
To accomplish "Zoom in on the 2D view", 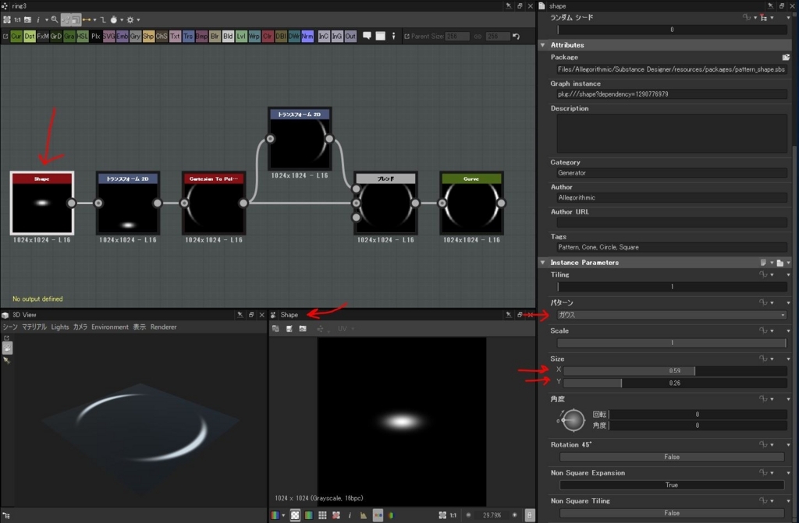I will [x=514, y=515].
